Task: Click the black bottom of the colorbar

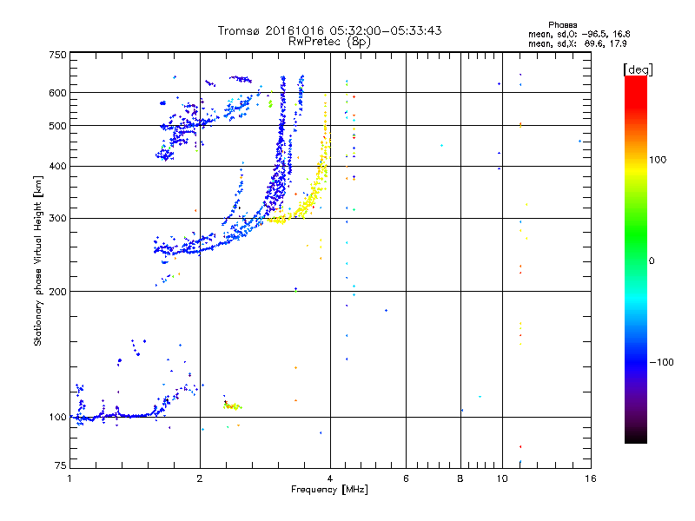Action: (636, 437)
